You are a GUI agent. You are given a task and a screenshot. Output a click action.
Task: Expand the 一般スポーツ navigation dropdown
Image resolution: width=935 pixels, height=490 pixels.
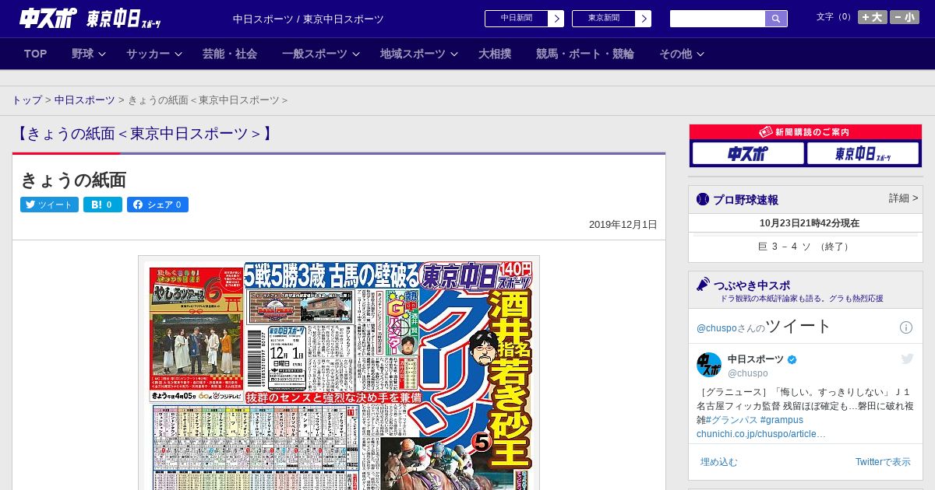pyautogui.click(x=320, y=54)
